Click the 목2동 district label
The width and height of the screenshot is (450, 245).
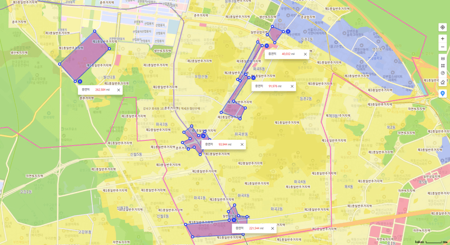click(x=391, y=127)
